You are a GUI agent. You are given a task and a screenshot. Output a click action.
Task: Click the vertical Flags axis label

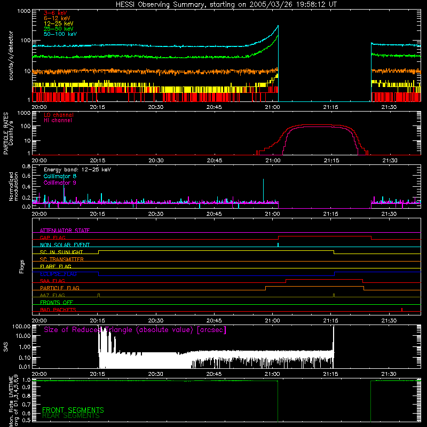click(22, 266)
